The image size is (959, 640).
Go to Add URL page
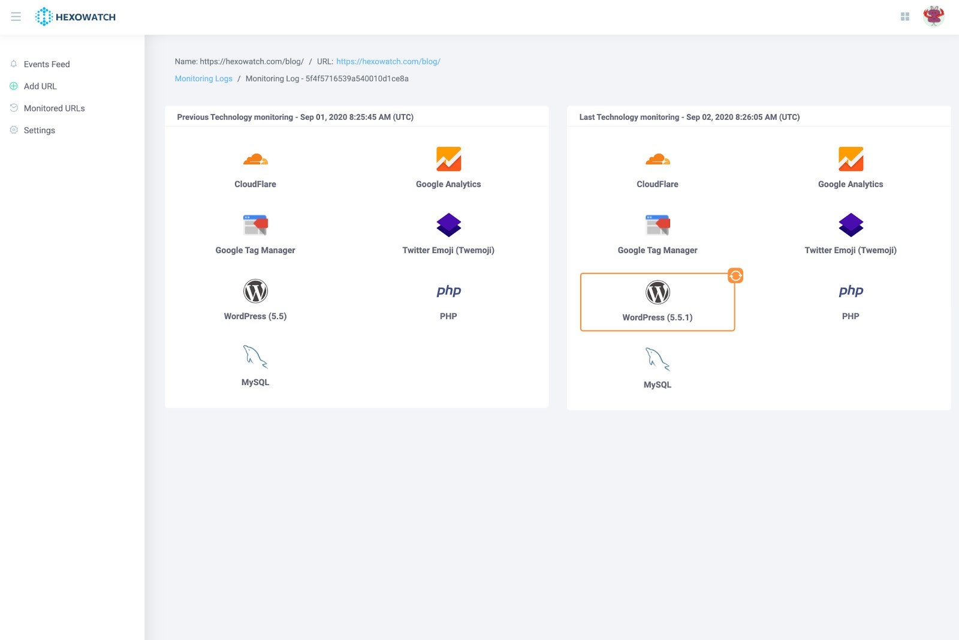tap(40, 86)
